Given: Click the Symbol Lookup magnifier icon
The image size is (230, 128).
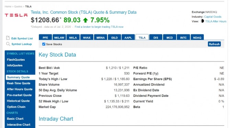Looking at the screenshot, I should (8, 44).
